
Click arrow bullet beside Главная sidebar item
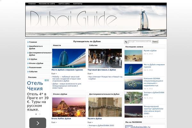(28, 42)
